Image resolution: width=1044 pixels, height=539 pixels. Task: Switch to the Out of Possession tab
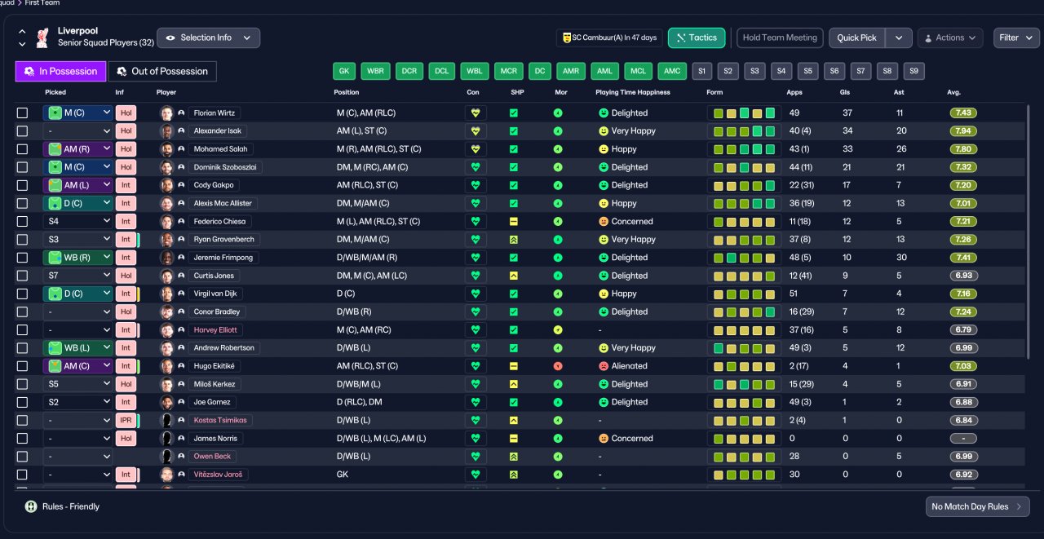(162, 71)
